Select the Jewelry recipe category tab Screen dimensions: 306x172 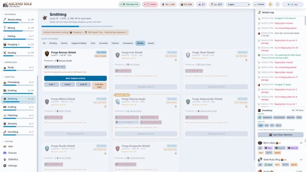(151, 43)
